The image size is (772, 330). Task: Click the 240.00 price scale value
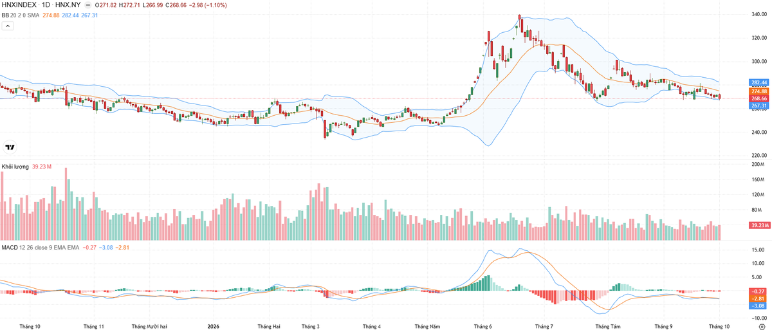(x=759, y=132)
